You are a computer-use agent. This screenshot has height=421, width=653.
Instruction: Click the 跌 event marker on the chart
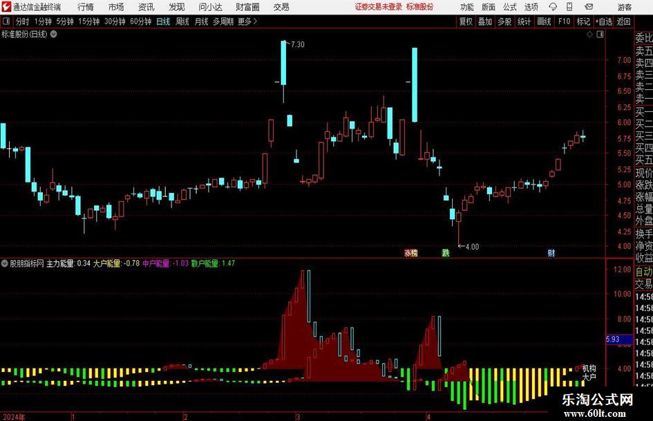point(446,253)
